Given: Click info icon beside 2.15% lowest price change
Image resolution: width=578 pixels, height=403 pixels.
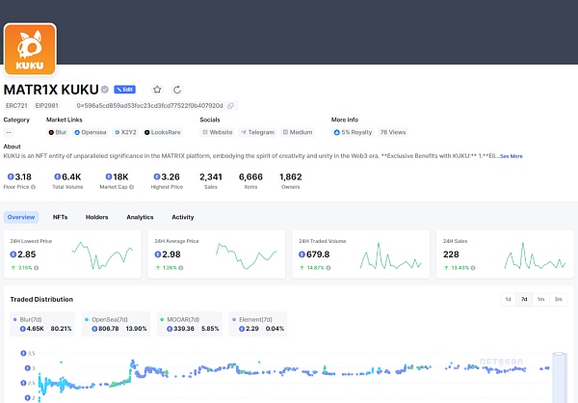Looking at the screenshot, I should click(37, 268).
